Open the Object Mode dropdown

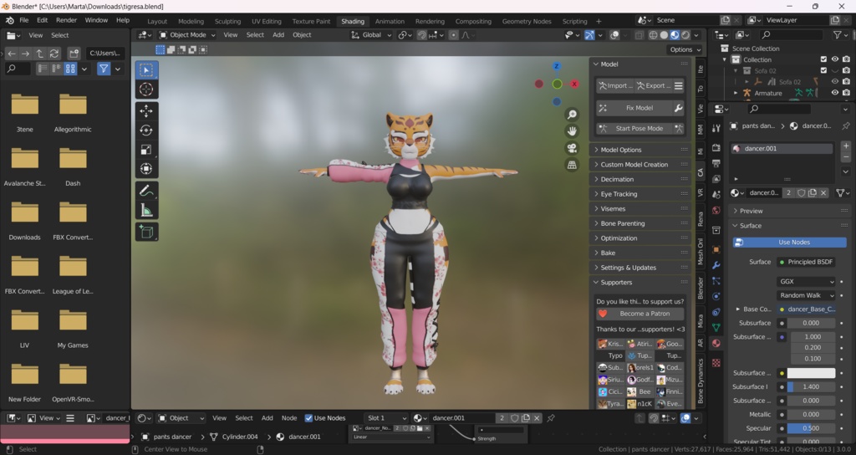point(187,35)
